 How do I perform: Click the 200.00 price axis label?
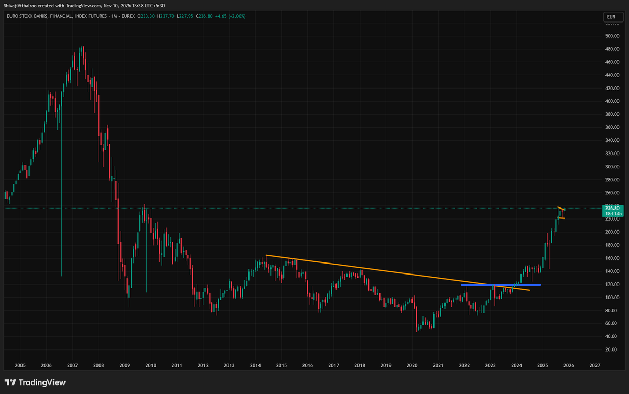(612, 232)
